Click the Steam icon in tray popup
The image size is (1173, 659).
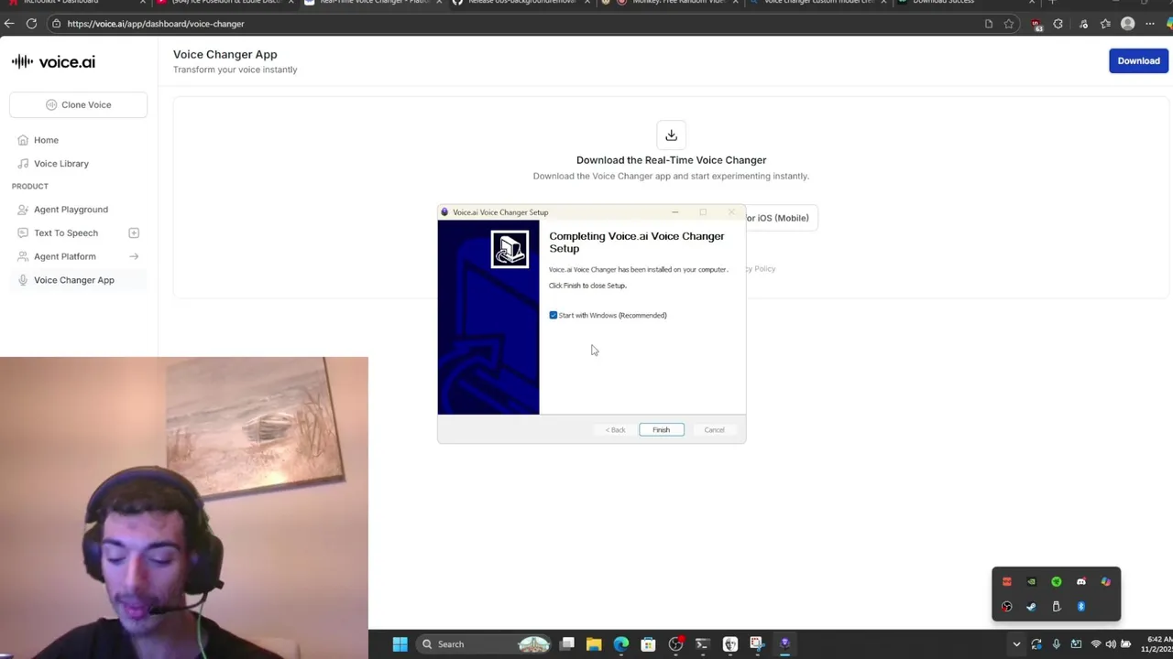pyautogui.click(x=1031, y=607)
